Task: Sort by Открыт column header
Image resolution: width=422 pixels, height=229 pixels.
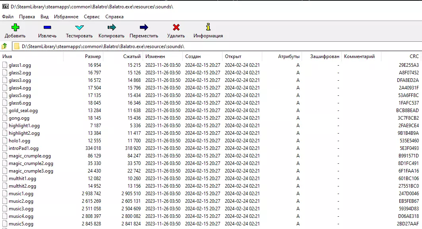Action: (x=242, y=56)
